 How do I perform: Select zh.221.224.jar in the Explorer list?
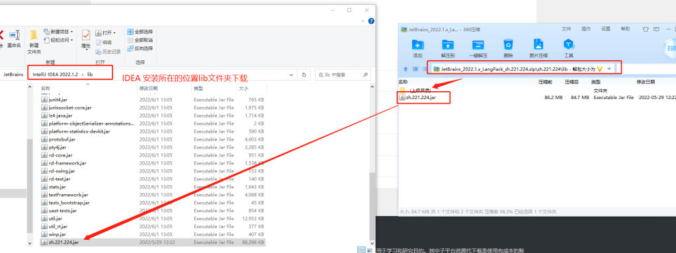pos(153,242)
